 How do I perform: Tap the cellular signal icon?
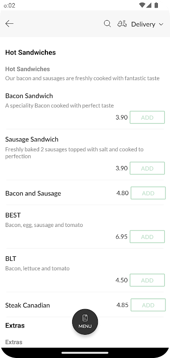coord(149,5)
